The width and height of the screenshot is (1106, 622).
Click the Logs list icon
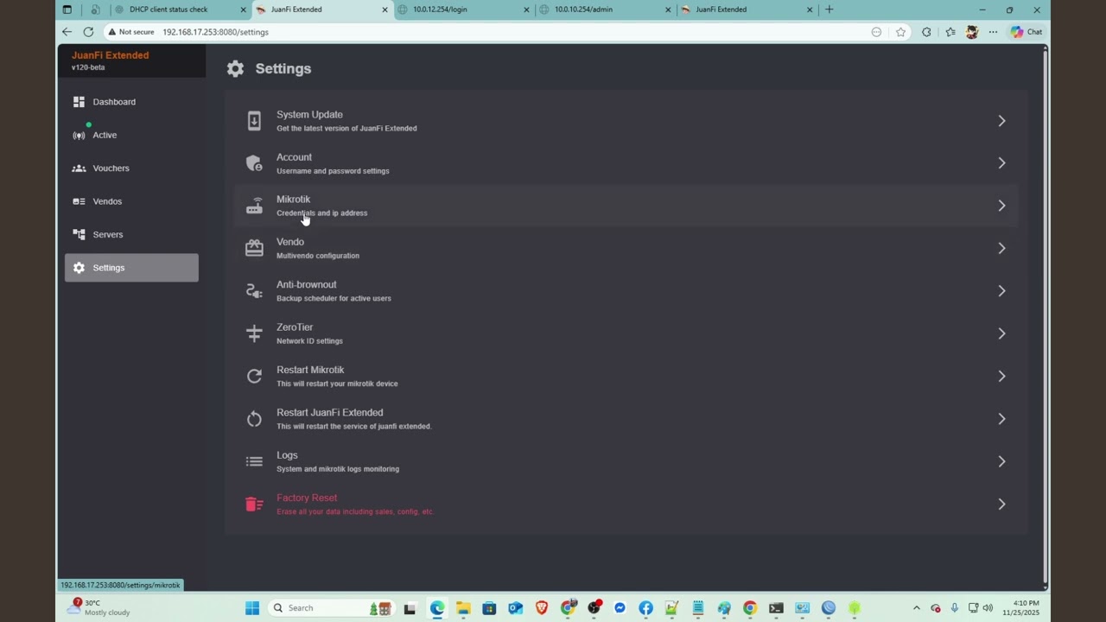coord(254,461)
